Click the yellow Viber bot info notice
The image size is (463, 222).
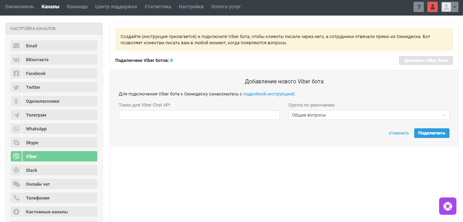pyautogui.click(x=284, y=39)
